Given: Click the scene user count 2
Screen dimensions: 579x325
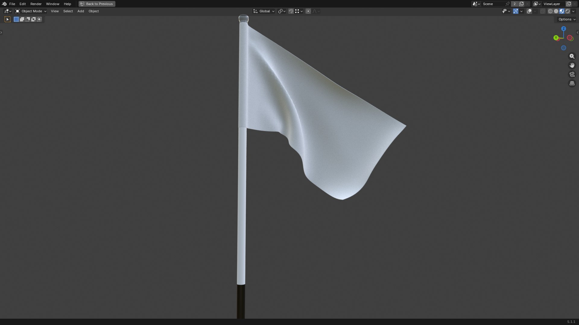Looking at the screenshot, I should (x=515, y=4).
